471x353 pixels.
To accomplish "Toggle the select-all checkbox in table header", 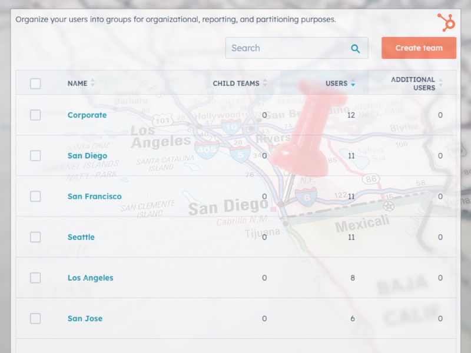I will click(x=35, y=84).
